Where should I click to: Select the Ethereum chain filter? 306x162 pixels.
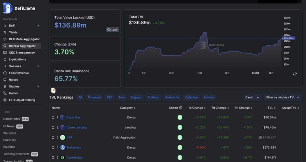tap(94, 97)
